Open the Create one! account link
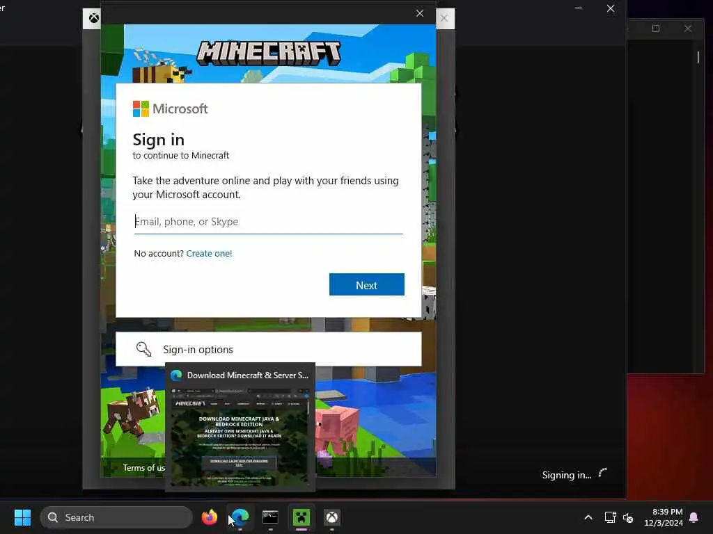 coord(209,253)
